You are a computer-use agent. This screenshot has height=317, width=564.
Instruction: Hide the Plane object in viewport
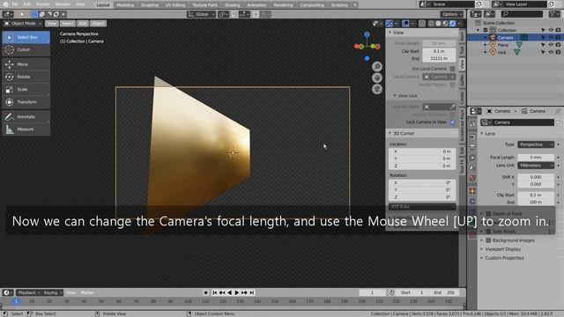(x=551, y=45)
